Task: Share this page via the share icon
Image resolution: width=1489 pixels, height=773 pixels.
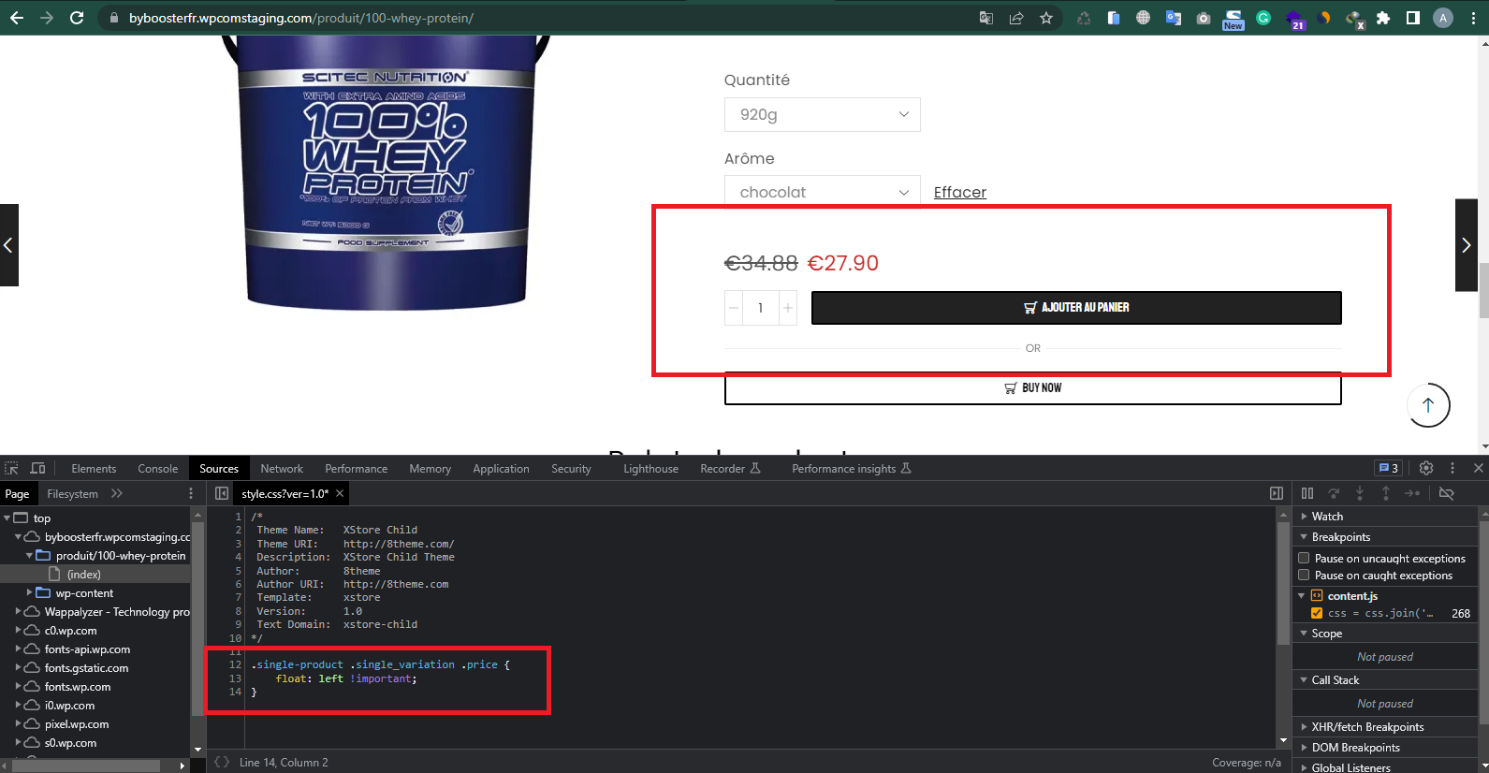Action: tap(1016, 18)
